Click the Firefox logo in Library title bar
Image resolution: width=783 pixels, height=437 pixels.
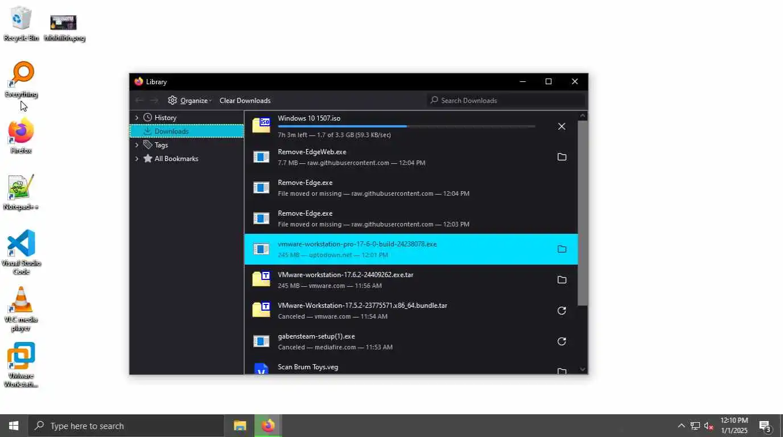(139, 81)
